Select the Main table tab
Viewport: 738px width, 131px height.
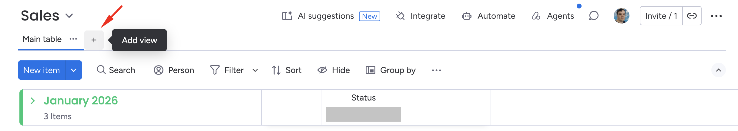click(42, 39)
